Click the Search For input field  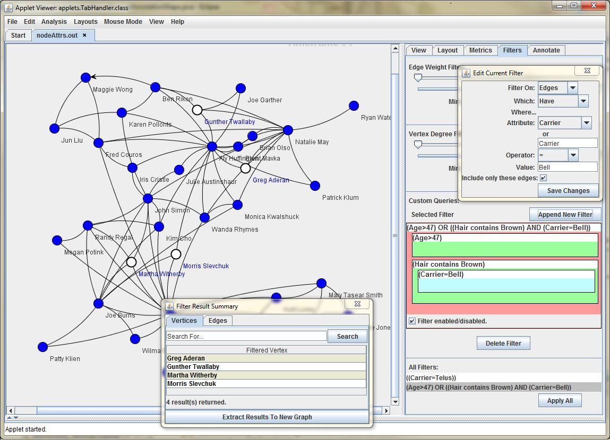tap(246, 336)
